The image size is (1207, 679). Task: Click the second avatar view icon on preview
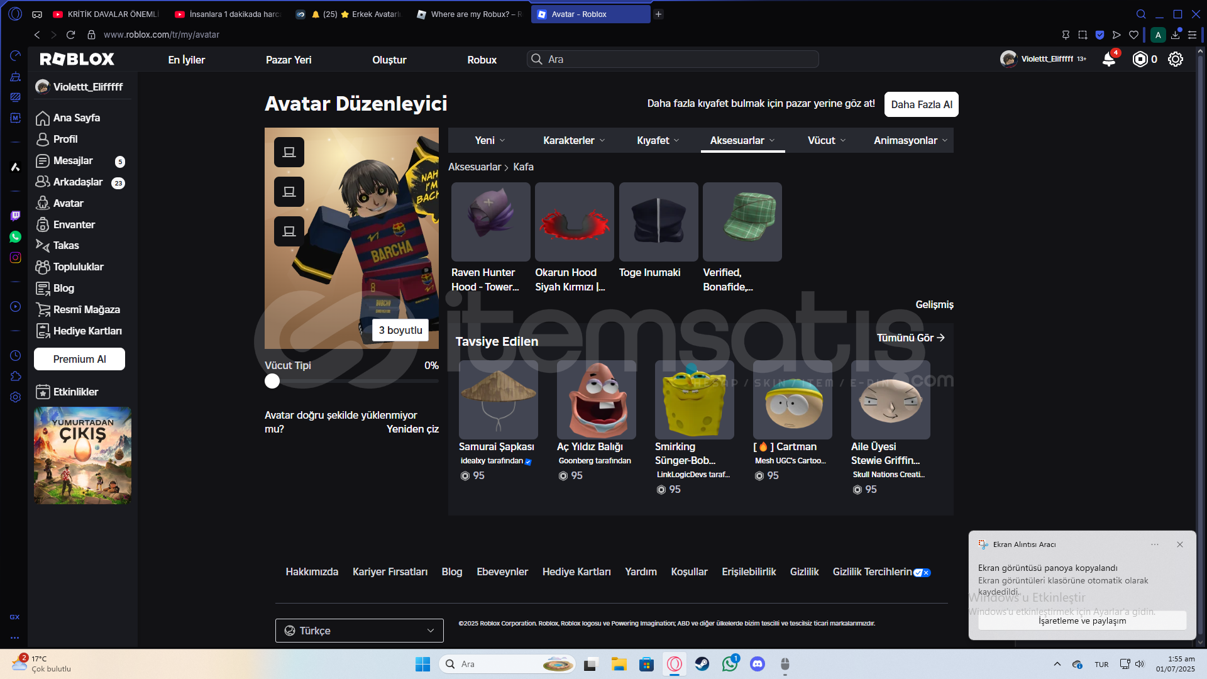click(x=289, y=192)
